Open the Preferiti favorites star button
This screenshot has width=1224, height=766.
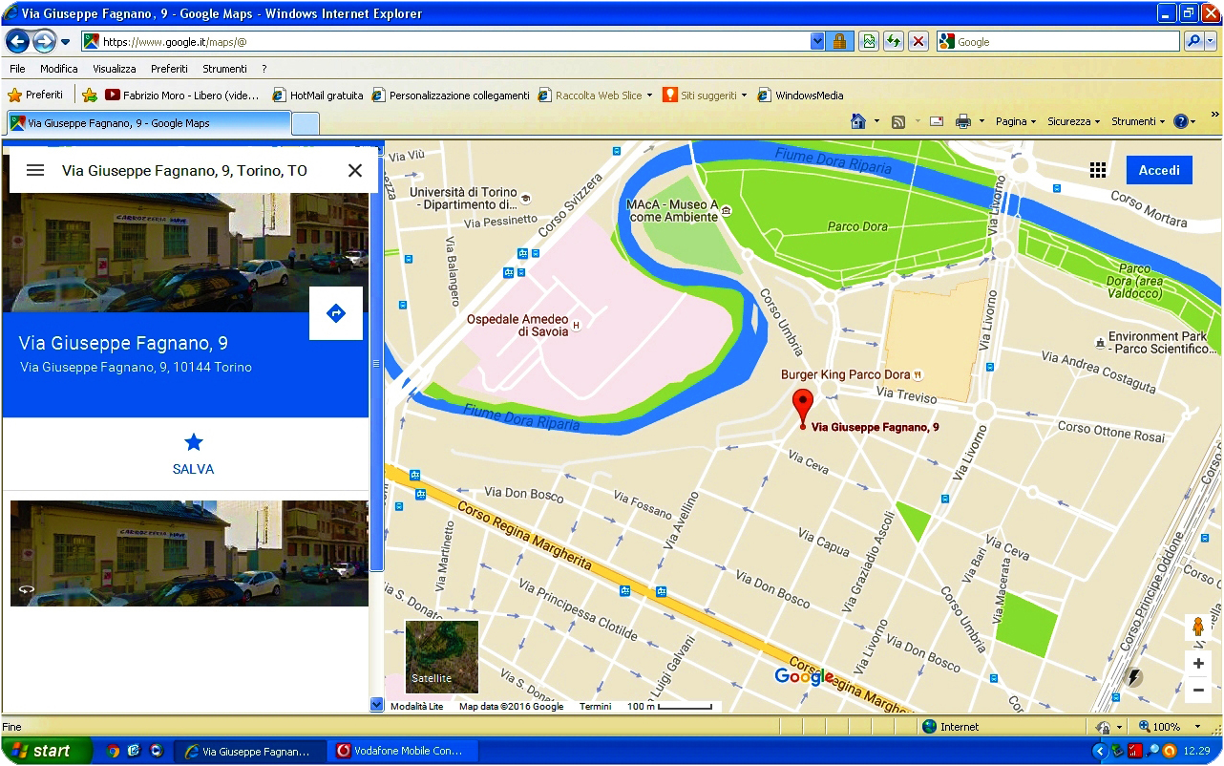pos(35,95)
